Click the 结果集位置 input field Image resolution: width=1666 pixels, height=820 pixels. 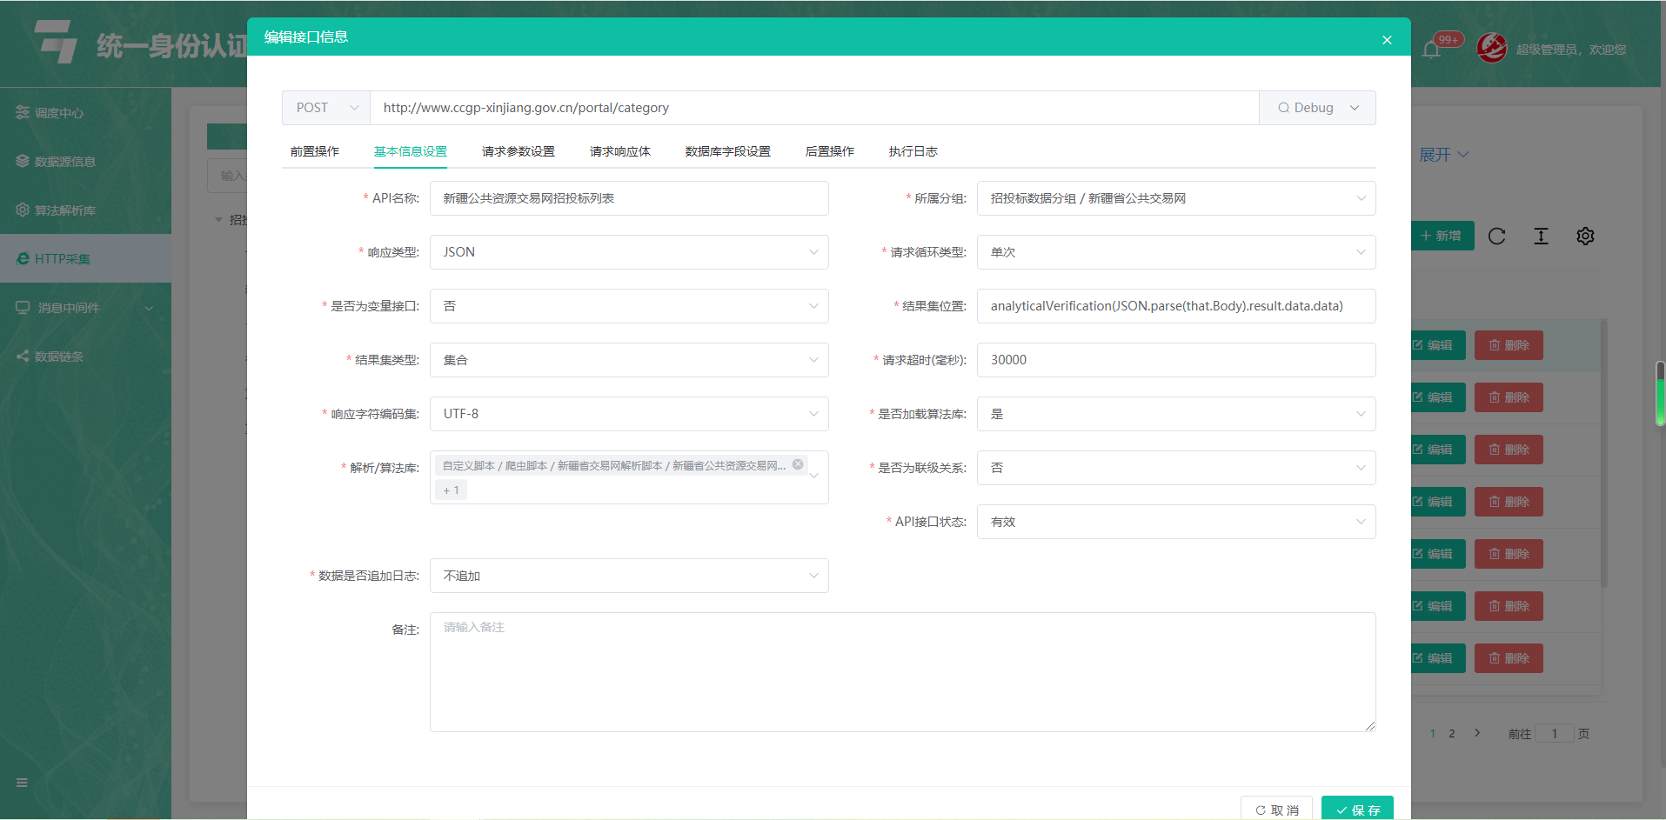pos(1176,306)
